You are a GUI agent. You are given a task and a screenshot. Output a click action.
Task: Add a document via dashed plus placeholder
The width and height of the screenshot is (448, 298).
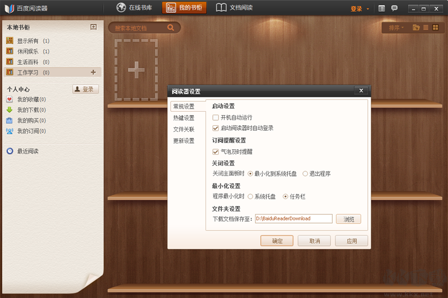pyautogui.click(x=136, y=70)
